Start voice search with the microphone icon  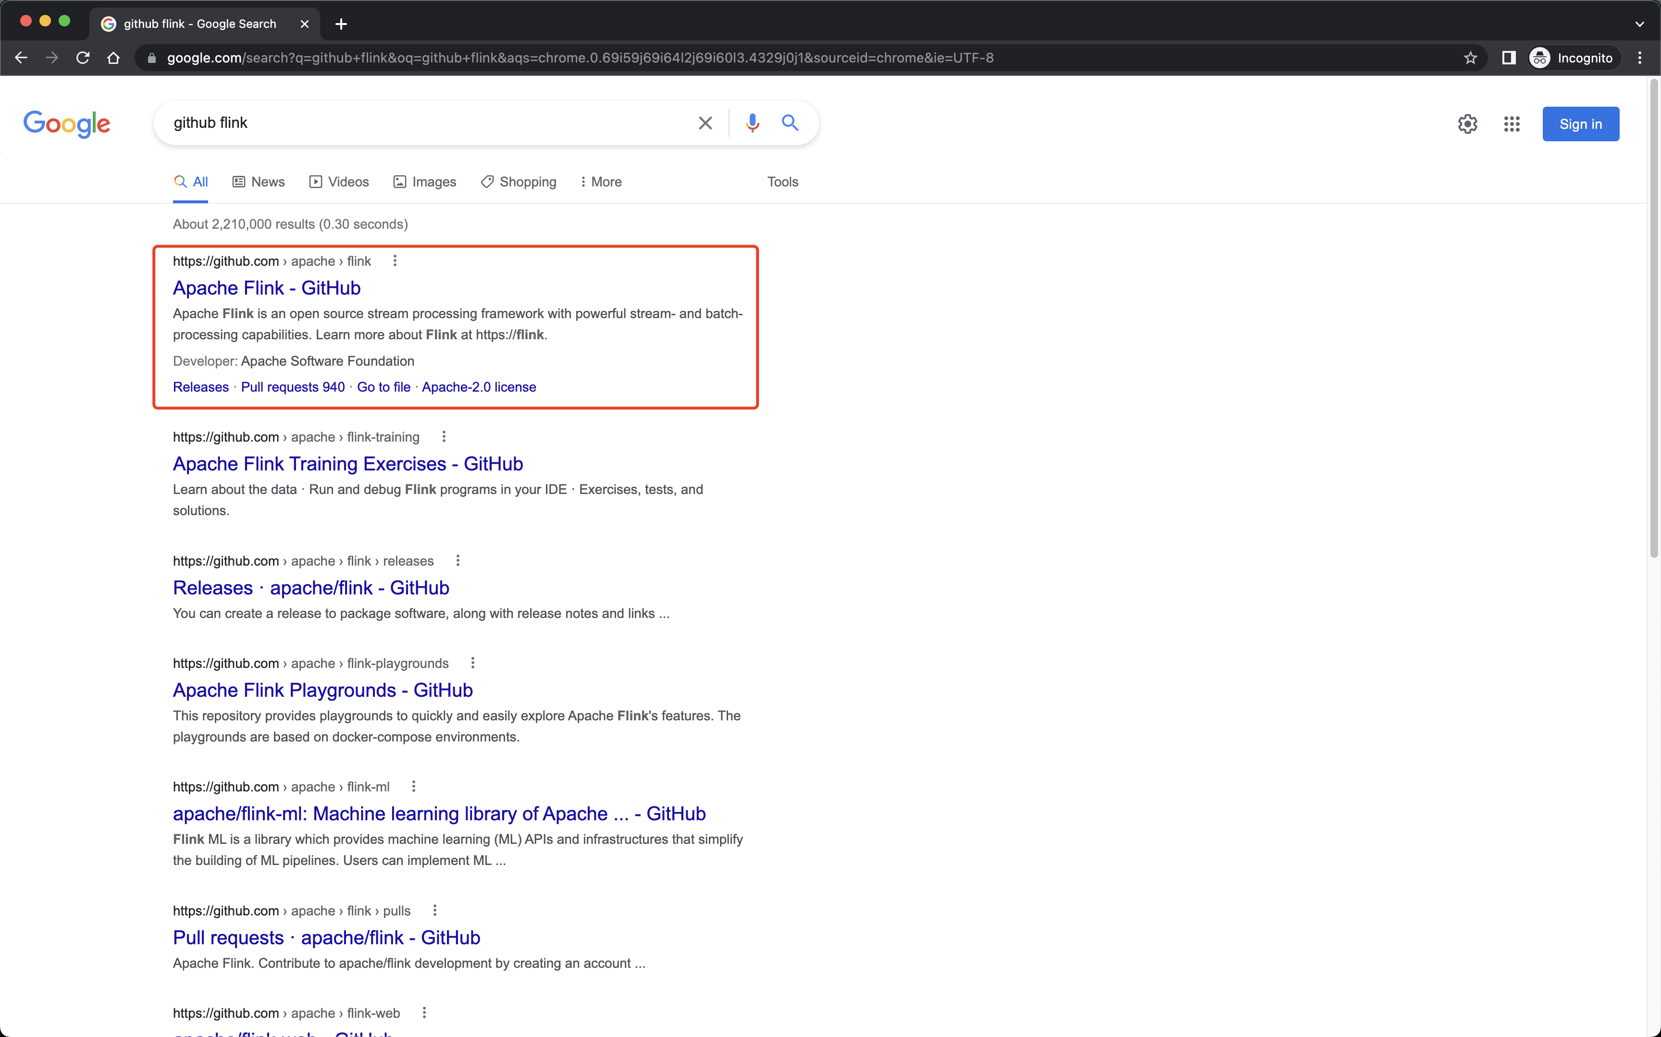point(752,123)
